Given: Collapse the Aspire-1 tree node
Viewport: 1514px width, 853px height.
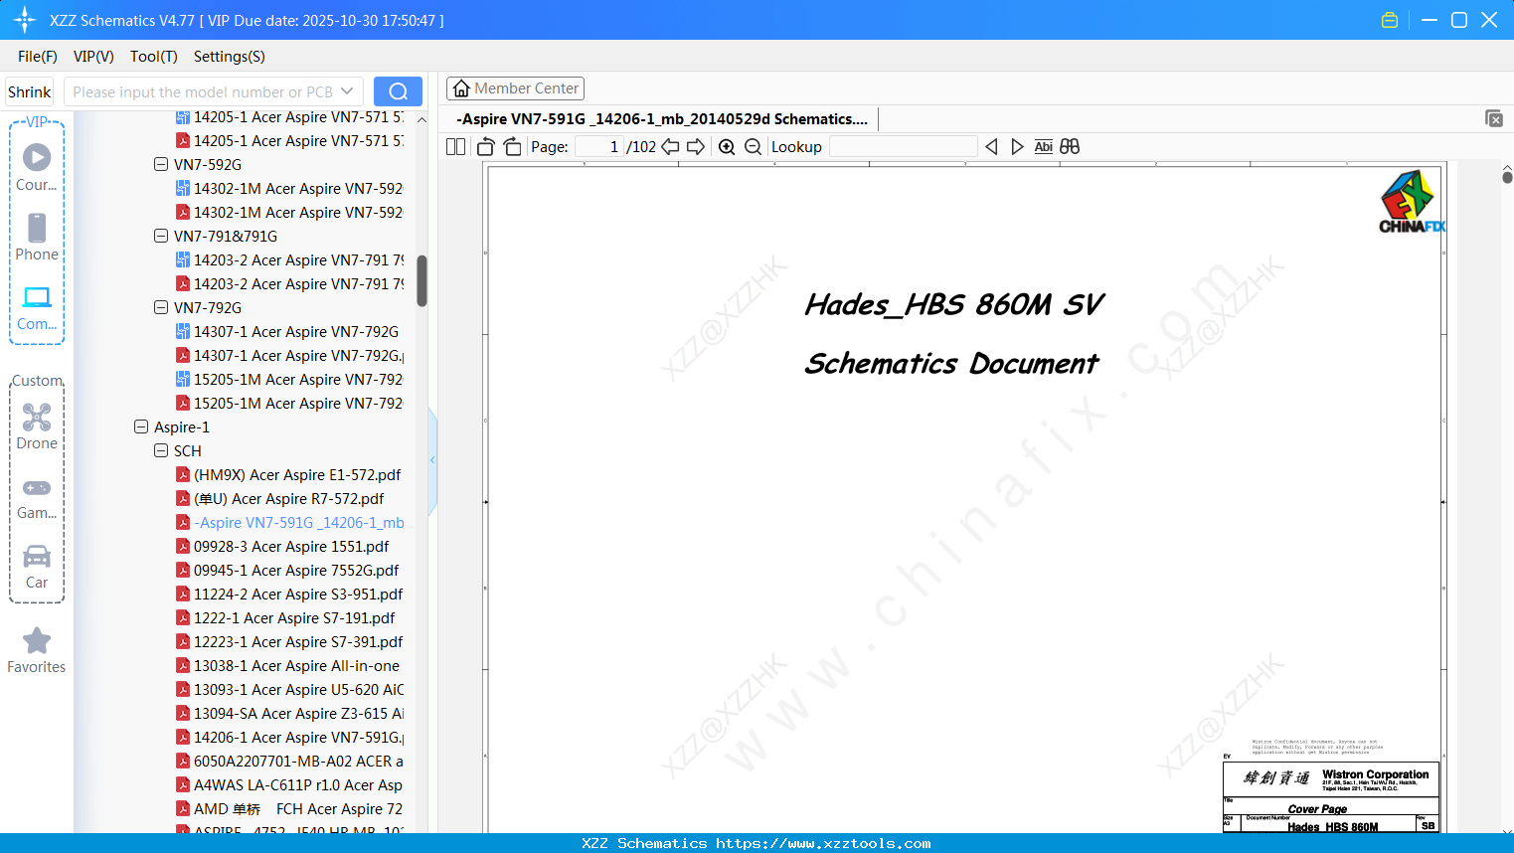Looking at the screenshot, I should 141,426.
